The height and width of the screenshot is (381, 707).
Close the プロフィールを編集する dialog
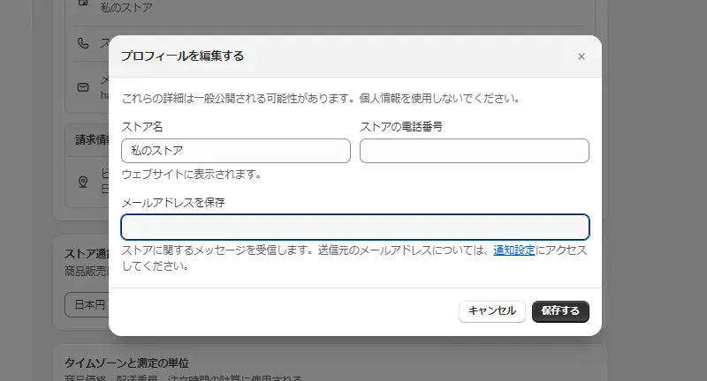click(x=582, y=56)
